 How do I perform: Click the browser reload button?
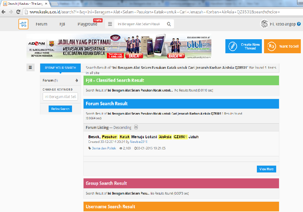click(x=18, y=12)
